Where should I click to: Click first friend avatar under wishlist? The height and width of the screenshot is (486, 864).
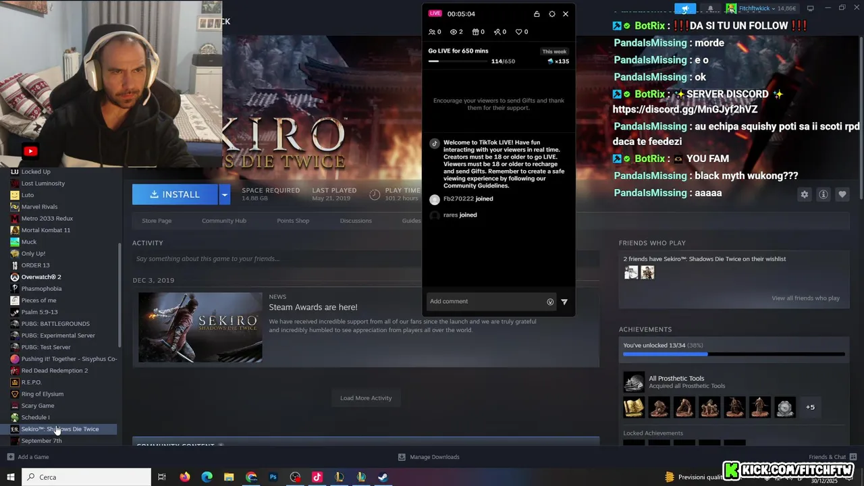pos(631,273)
